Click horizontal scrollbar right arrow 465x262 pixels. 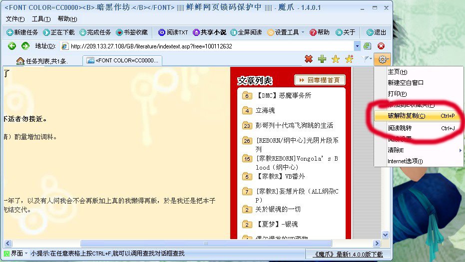(377, 244)
